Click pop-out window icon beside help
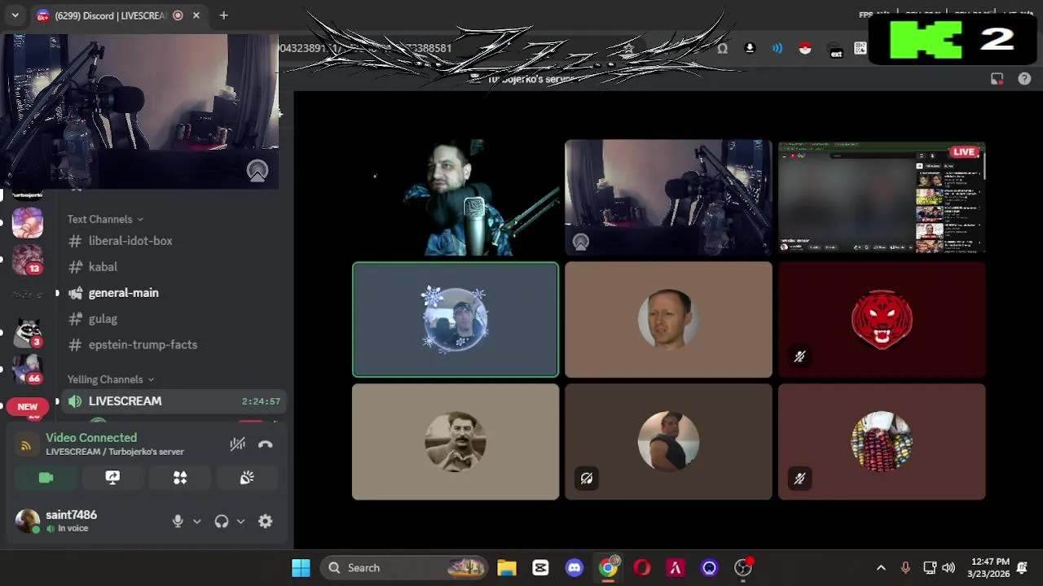This screenshot has height=586, width=1043. point(997,79)
